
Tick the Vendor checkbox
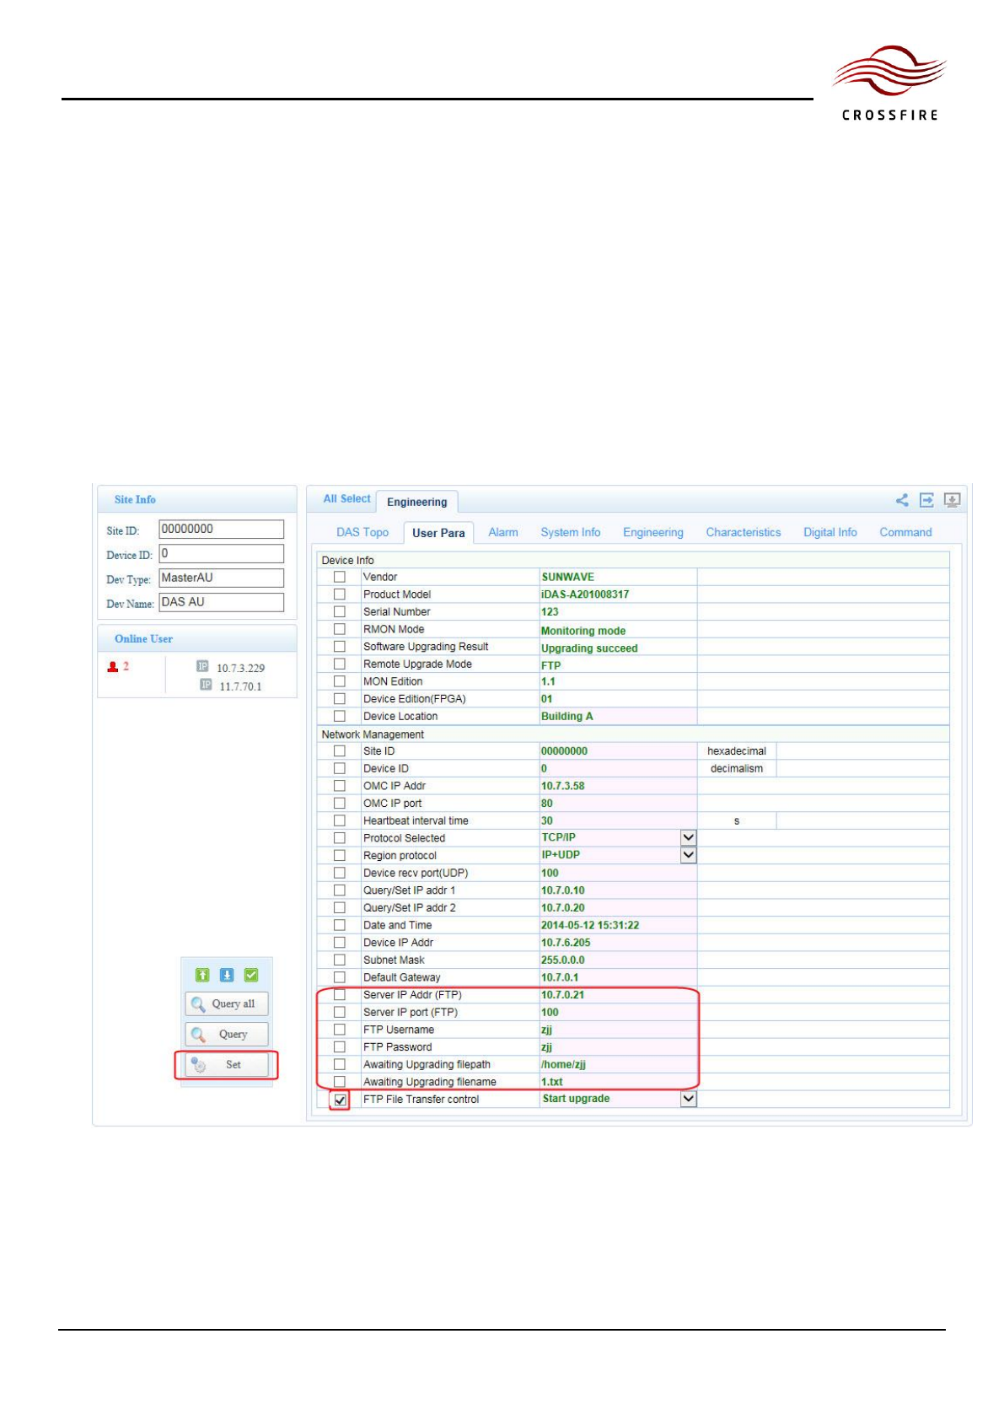(340, 577)
